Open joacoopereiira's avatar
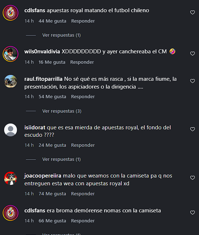 click(x=10, y=178)
